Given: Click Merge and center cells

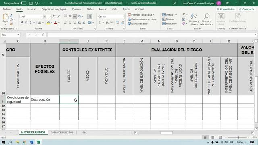Looking at the screenshot, I should point(89,23).
